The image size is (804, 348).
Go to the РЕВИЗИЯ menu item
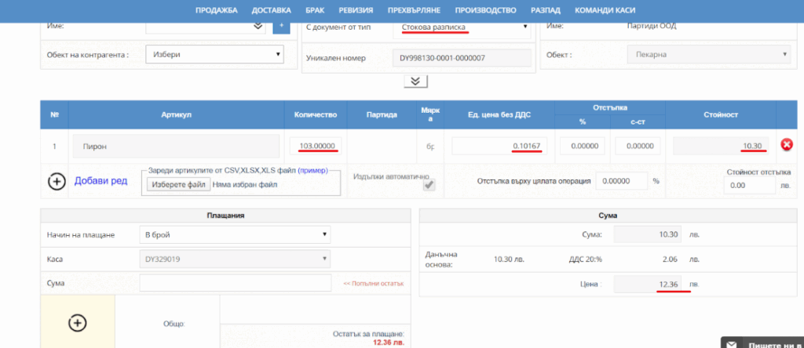pos(356,10)
